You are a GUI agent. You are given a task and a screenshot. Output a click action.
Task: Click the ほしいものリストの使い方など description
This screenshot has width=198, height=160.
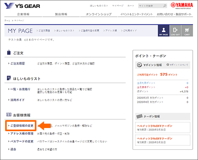[55, 100]
